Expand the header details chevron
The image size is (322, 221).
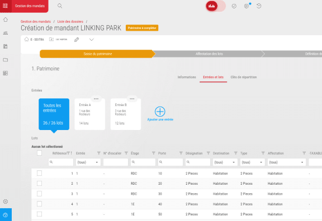(x=92, y=40)
